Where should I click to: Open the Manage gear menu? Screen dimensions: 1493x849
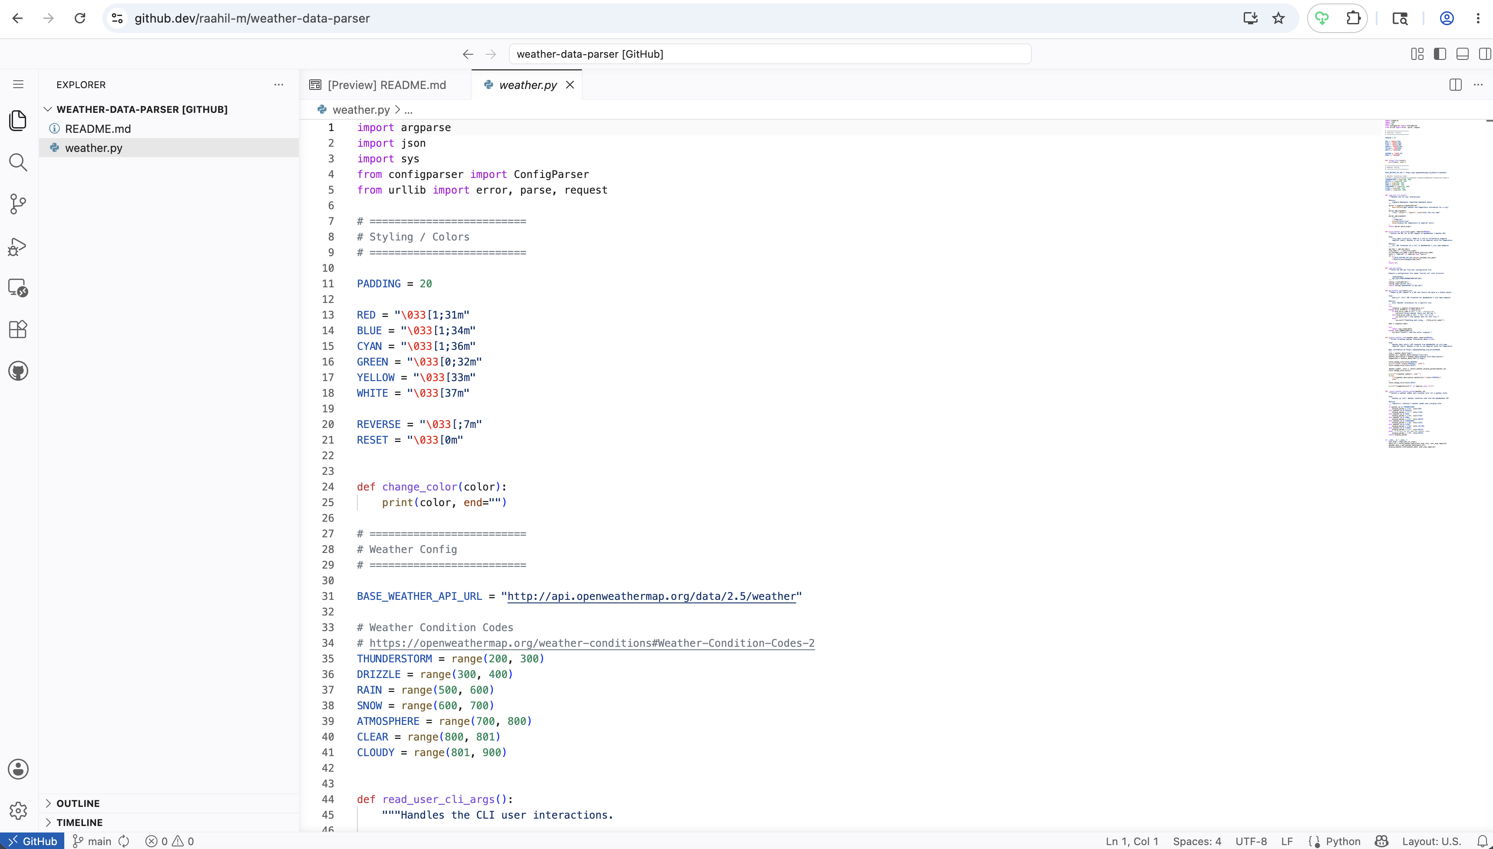coord(18,810)
